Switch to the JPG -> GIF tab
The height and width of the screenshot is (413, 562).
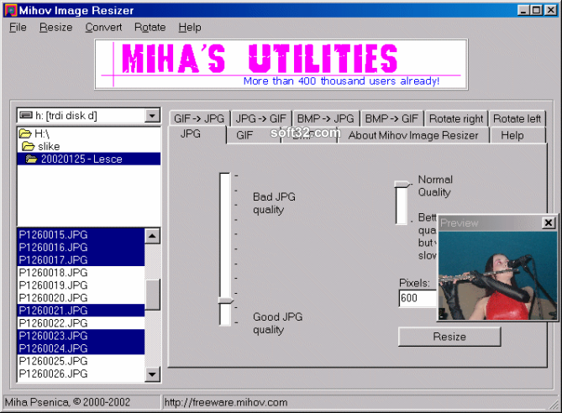tap(261, 118)
